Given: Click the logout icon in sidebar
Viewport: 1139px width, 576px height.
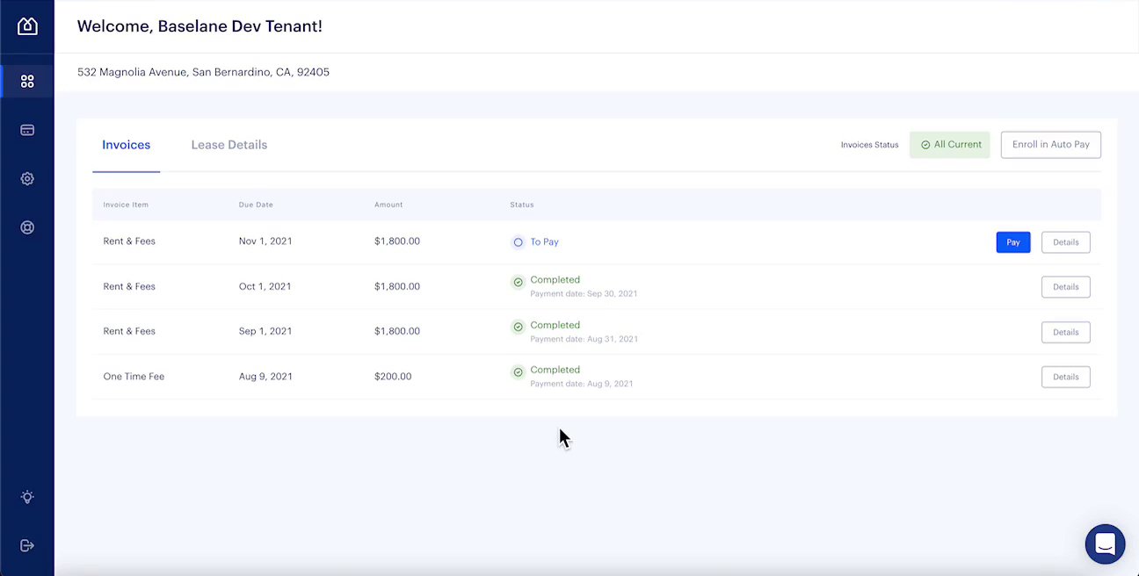Looking at the screenshot, I should (27, 545).
